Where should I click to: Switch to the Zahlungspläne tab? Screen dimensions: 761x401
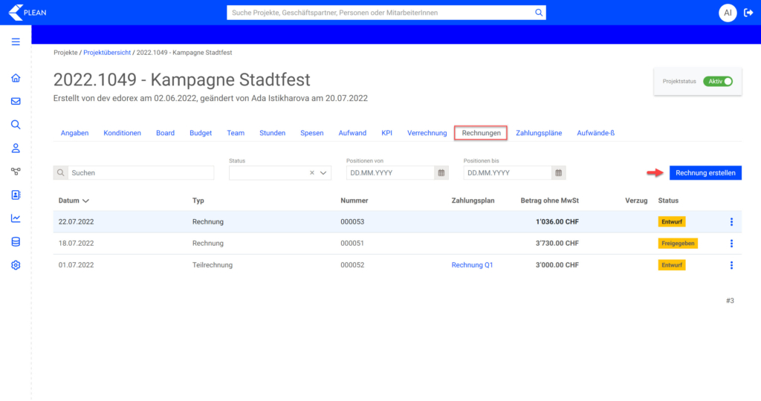coord(539,133)
